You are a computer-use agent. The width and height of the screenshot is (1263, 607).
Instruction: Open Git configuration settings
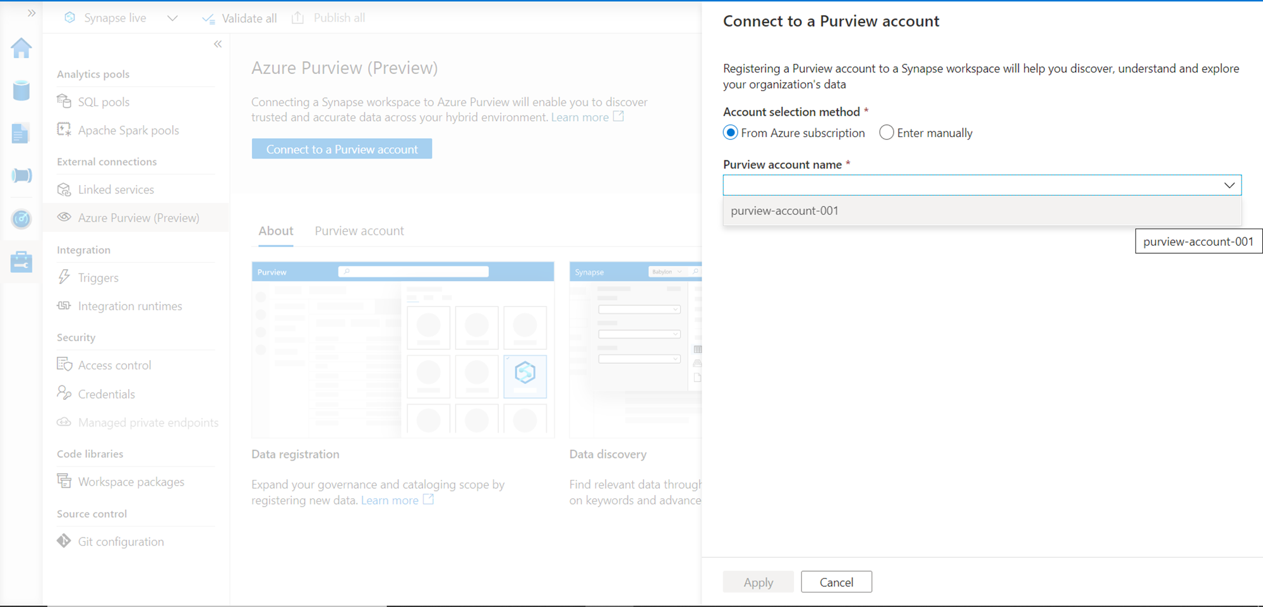[121, 542]
